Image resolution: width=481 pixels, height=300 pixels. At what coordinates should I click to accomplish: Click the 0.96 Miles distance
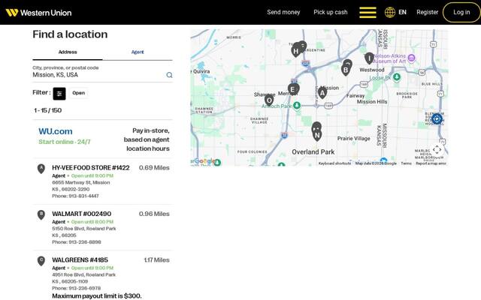click(154, 214)
